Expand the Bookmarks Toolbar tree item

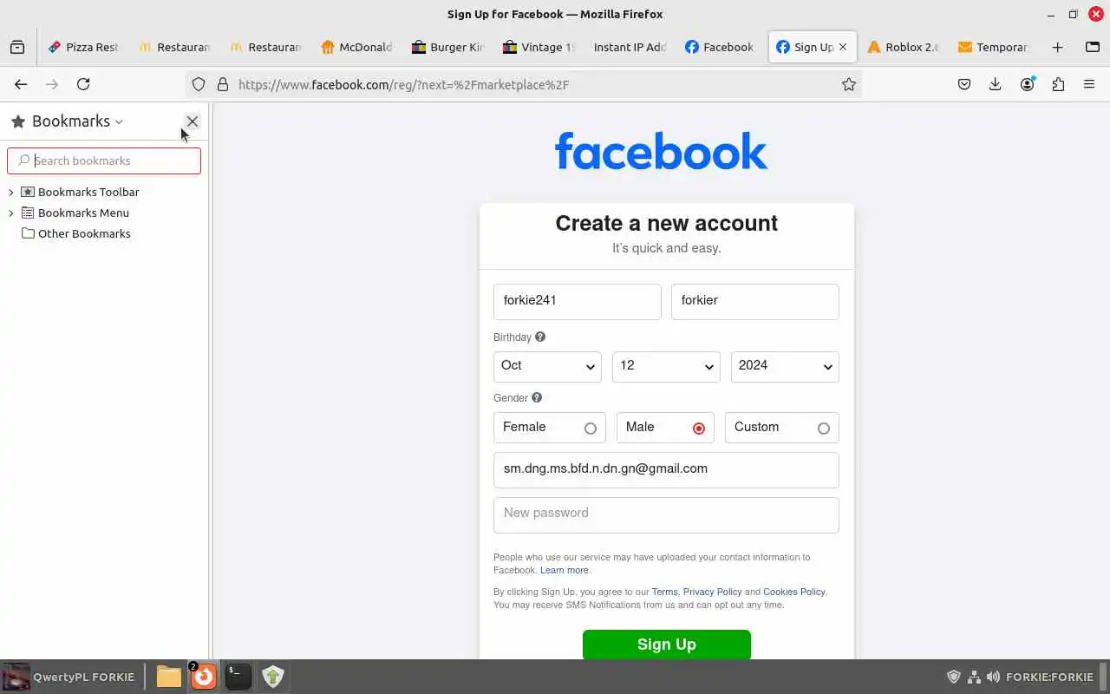click(11, 192)
